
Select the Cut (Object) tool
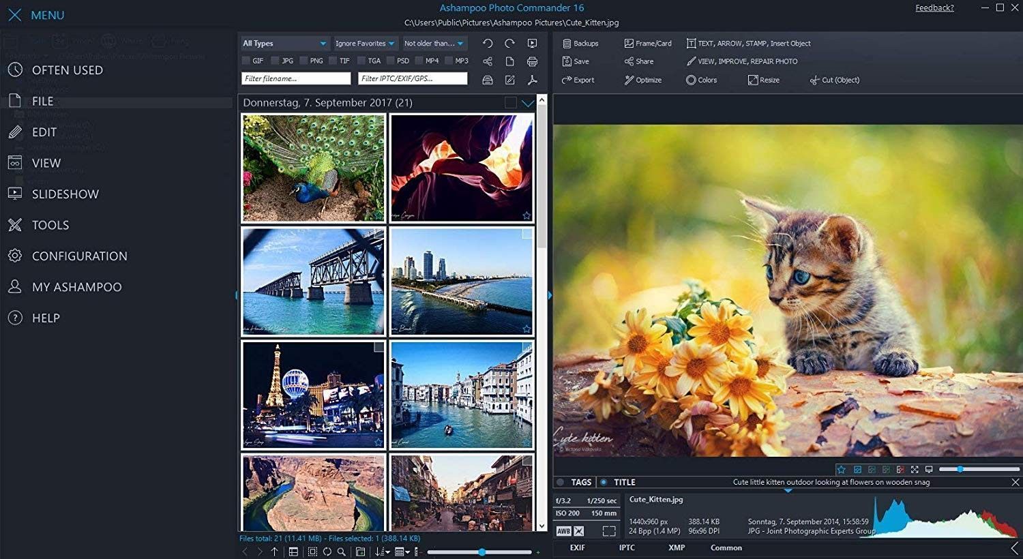[834, 80]
